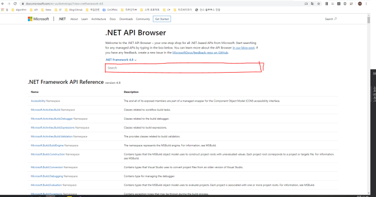The width and height of the screenshot is (376, 197).
Task: Open the browser profile avatar
Action: coord(360,4)
